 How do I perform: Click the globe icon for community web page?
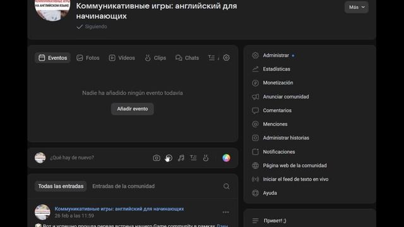[255, 165]
